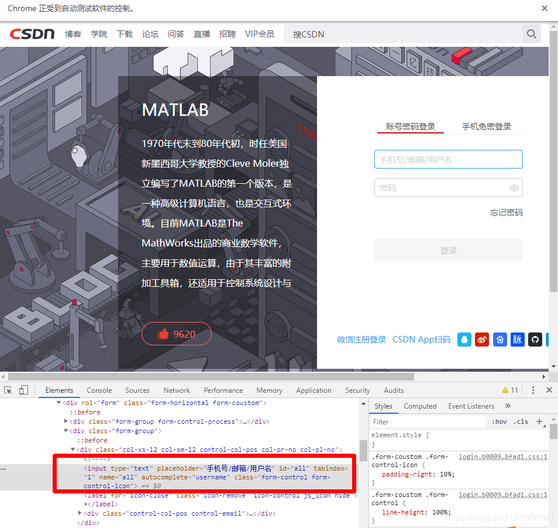
Task: Toggle the .cls class editor
Action: point(521,421)
